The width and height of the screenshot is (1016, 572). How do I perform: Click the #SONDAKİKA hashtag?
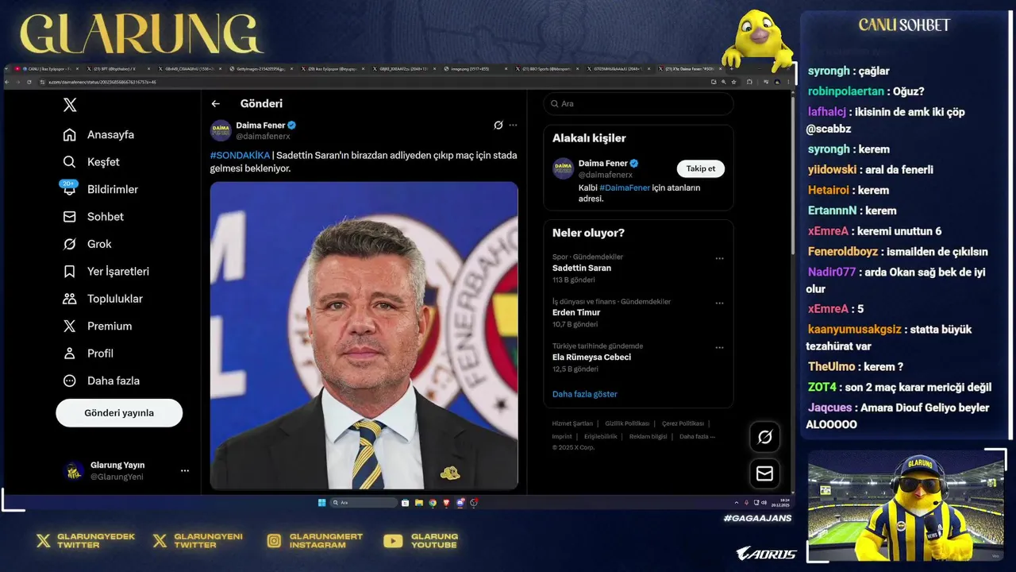[x=240, y=155]
